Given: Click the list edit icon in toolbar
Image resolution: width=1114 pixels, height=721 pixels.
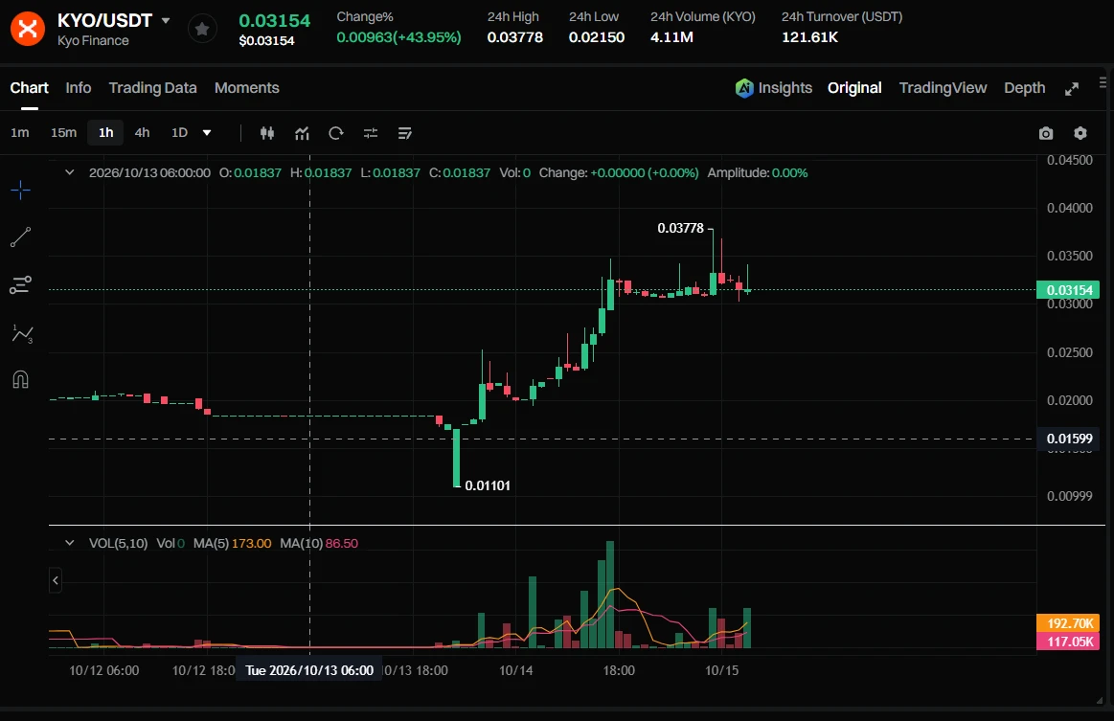Looking at the screenshot, I should point(405,133).
